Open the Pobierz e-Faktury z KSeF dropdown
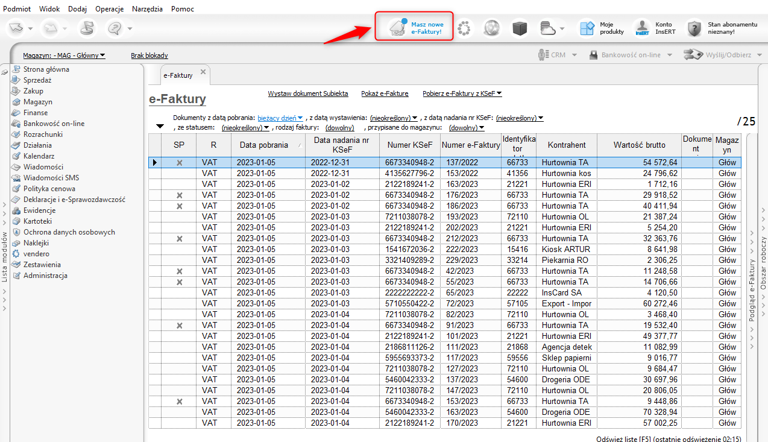Screen dimensions: 768x442 [x=462, y=93]
